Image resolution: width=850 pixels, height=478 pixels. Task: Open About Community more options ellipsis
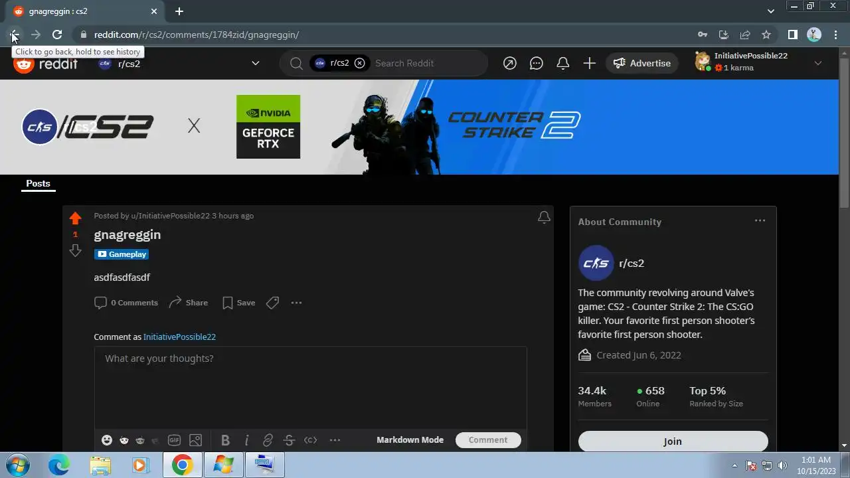click(760, 220)
